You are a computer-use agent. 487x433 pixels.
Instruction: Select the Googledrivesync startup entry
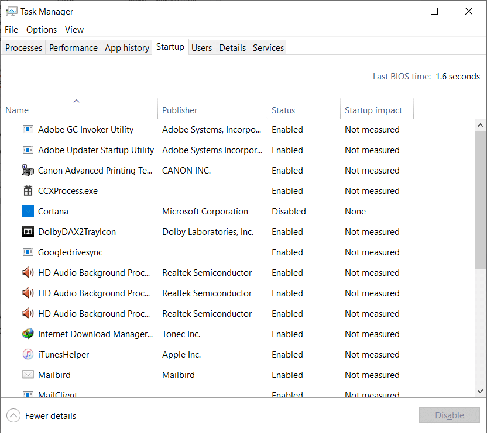click(x=70, y=252)
